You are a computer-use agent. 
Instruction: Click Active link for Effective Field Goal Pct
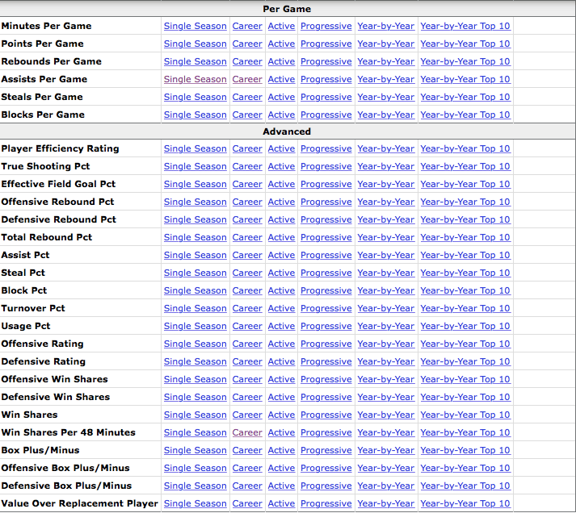tap(281, 184)
